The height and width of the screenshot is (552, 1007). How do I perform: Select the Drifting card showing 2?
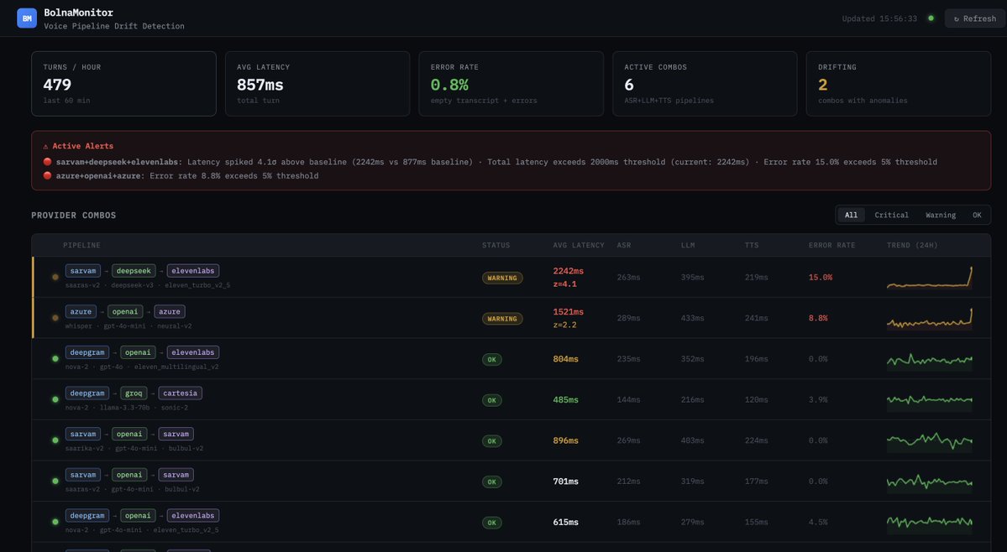pyautogui.click(x=899, y=84)
